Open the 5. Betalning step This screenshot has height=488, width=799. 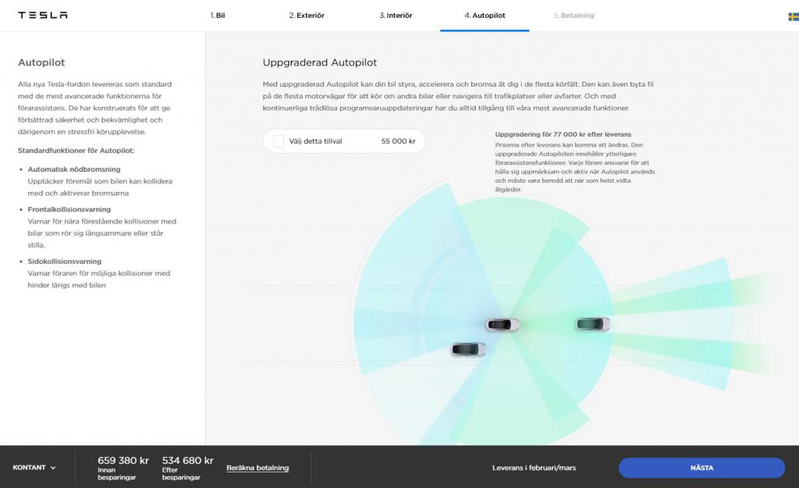click(574, 16)
